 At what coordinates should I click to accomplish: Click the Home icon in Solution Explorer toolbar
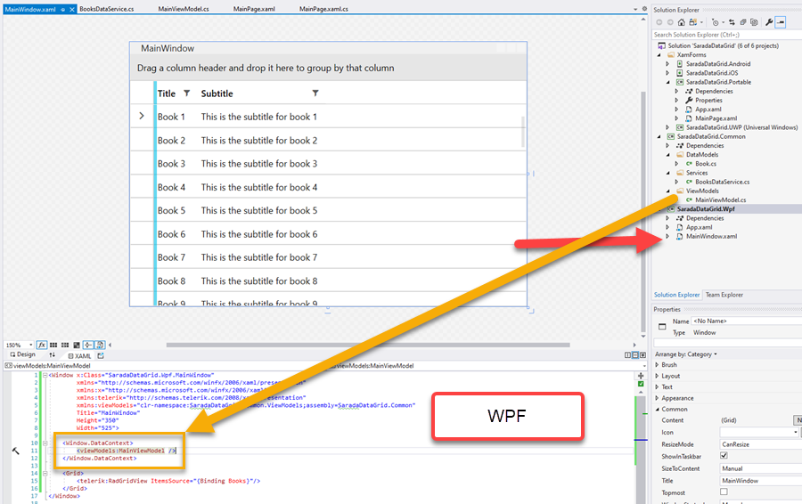[x=682, y=22]
